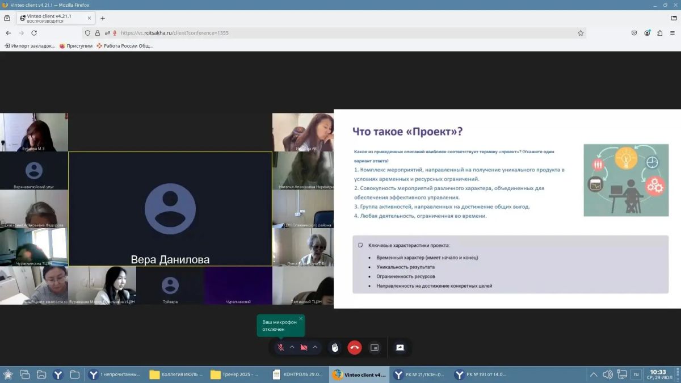Screen dimensions: 681x383
Task: Open 'Импорт закладок...' bookmark
Action: point(30,46)
